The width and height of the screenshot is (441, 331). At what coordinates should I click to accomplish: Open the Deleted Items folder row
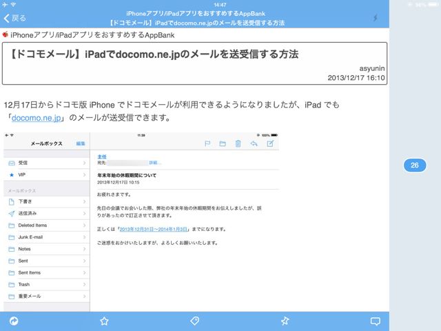tap(47, 225)
